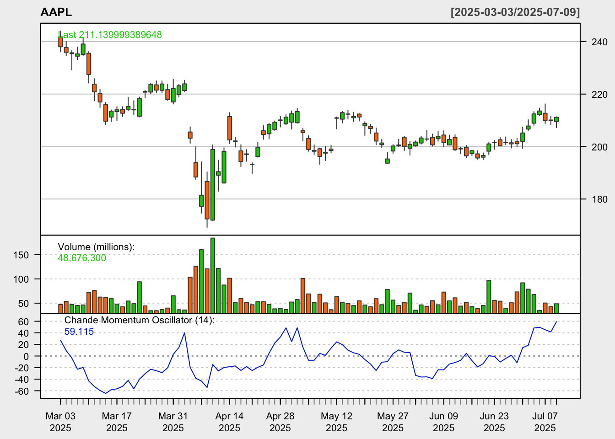Viewport: 615px width, 439px height.
Task: Click the 240 price axis label
Action: [600, 42]
